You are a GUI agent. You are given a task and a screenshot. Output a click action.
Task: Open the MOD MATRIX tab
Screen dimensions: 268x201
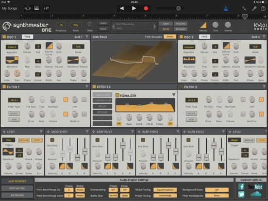click(17, 188)
